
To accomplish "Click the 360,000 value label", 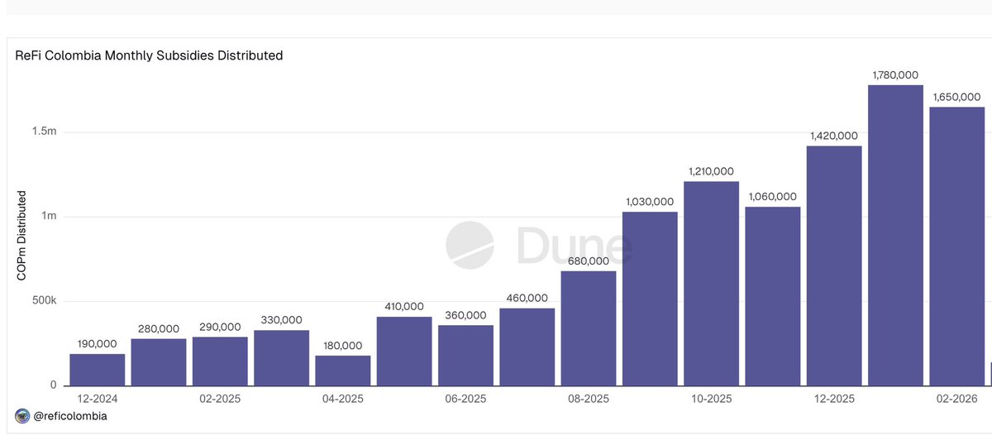I will (465, 314).
